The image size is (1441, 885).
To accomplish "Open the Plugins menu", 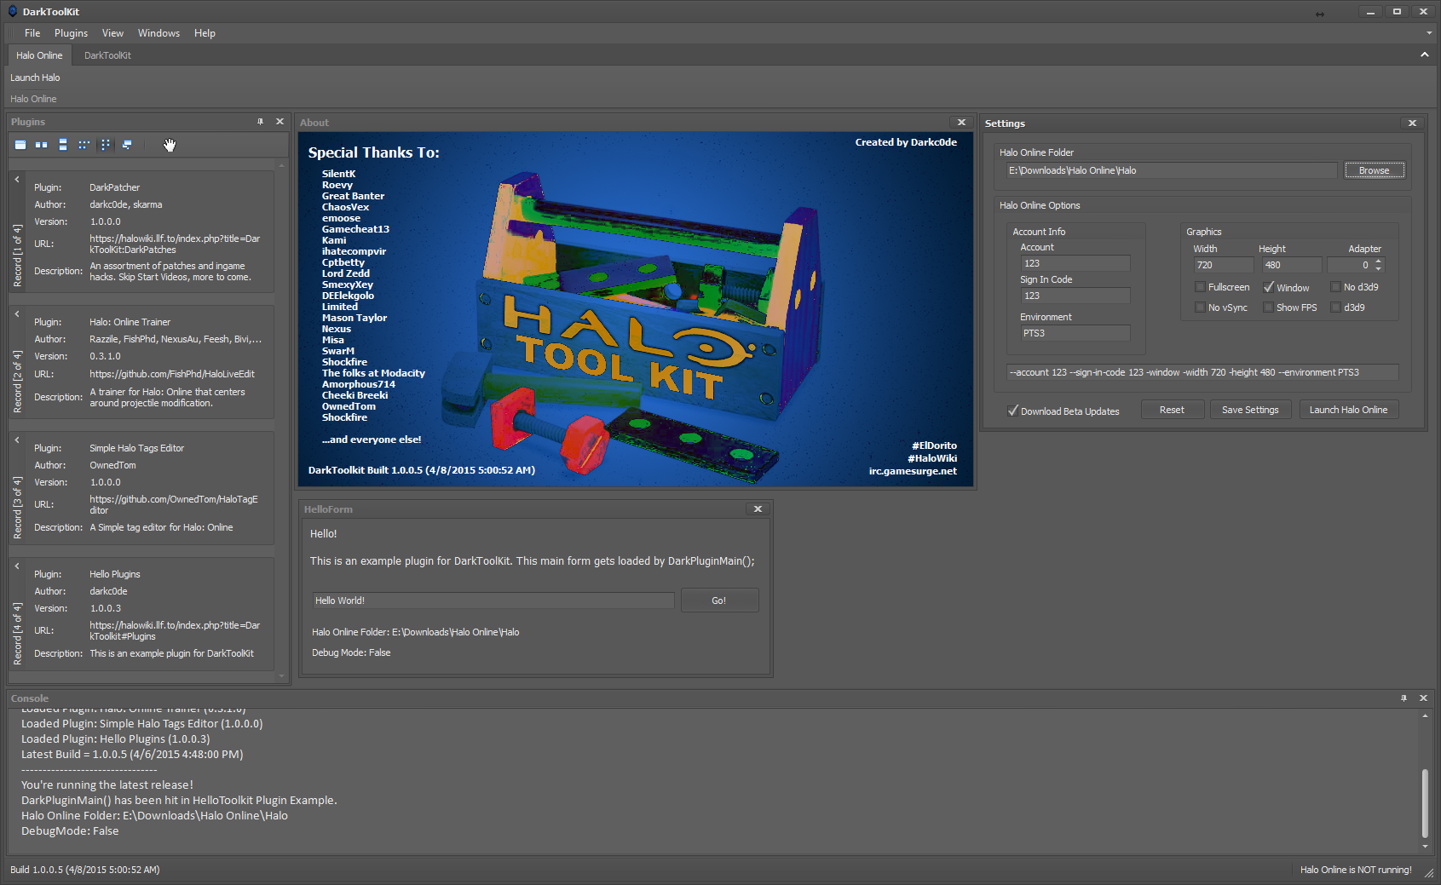I will click(x=71, y=32).
